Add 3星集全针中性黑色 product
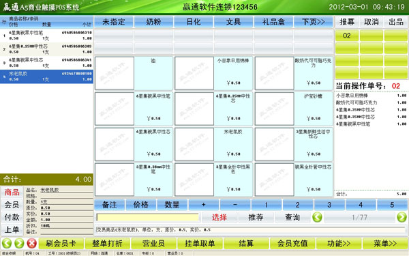The width and height of the screenshot is (409, 256). coord(213,180)
